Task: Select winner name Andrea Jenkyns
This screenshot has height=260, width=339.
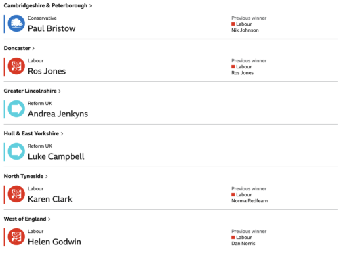Action: (x=58, y=114)
